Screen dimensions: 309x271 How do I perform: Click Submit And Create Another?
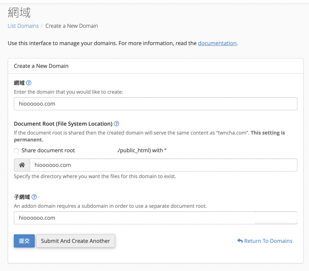click(x=75, y=241)
